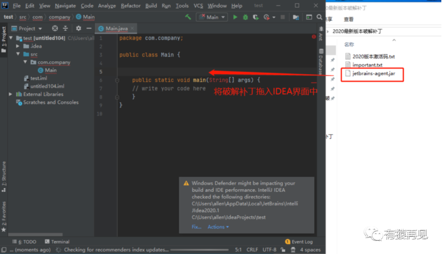Collapse the com.company package
This screenshot has height=254, width=443.
(25, 62)
